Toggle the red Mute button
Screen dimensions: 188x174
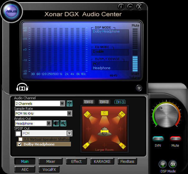click(x=176, y=139)
